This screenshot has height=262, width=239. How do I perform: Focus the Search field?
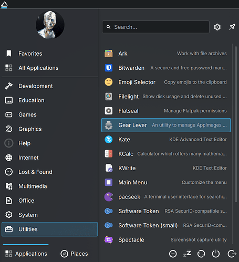[x=155, y=27]
